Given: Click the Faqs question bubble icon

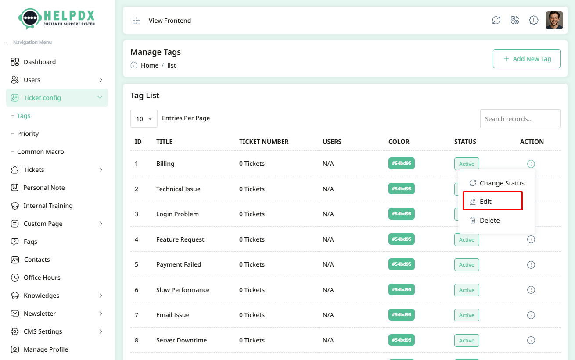Looking at the screenshot, I should (x=15, y=242).
